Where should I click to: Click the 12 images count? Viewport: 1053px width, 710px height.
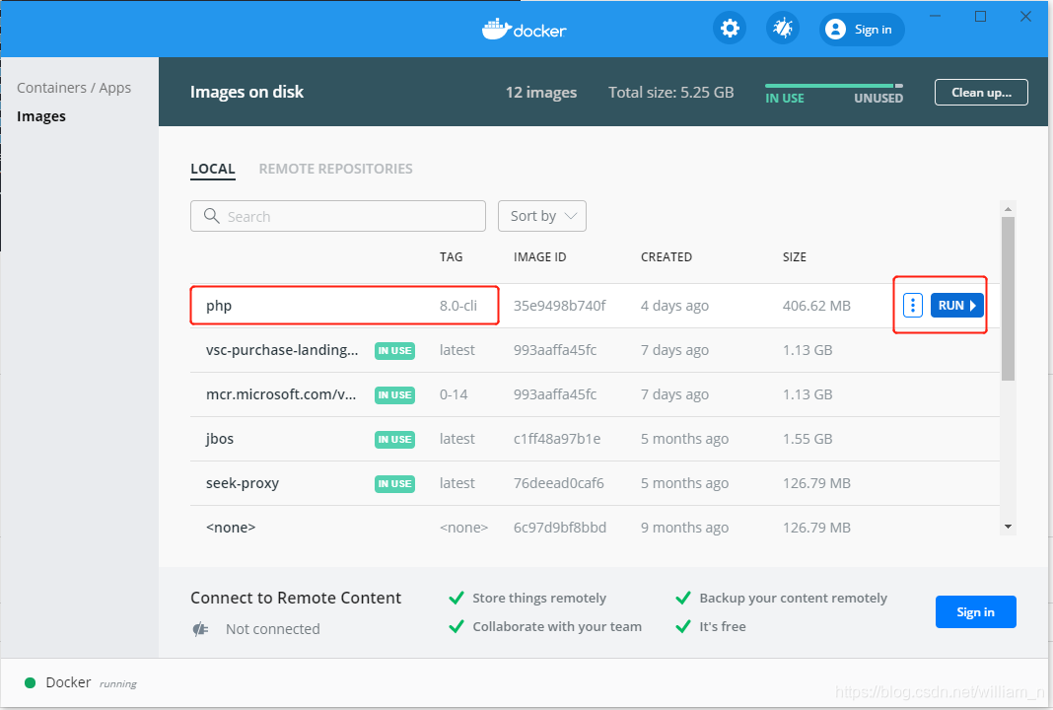point(541,92)
